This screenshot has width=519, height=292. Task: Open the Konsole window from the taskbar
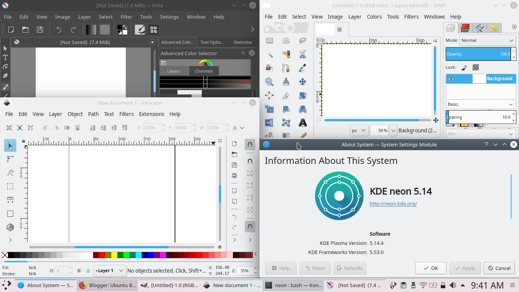coord(294,285)
